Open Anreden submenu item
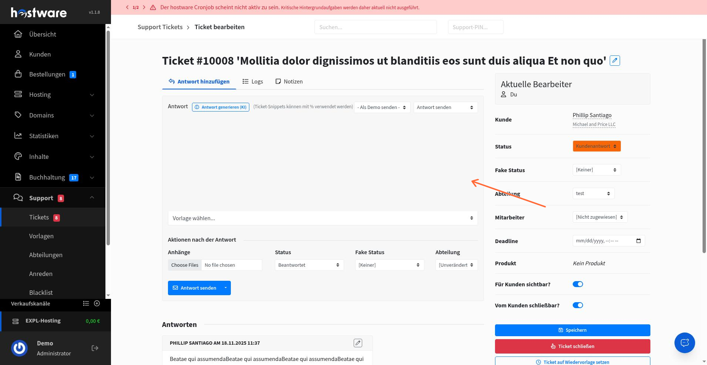 (x=53, y=273)
